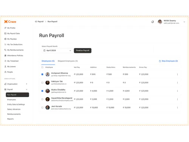189x142 pixels.
Task: Click Jeet Korade's ₹ 10,000 Addition value
Action: 94,108
